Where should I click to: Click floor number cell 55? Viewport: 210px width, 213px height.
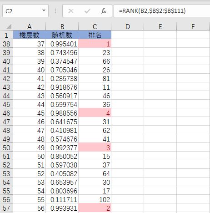pos(30,199)
